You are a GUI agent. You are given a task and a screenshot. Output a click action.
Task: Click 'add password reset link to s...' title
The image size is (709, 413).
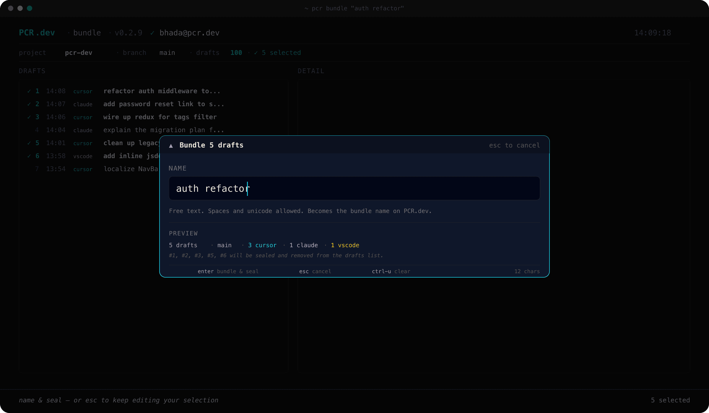[x=164, y=104]
